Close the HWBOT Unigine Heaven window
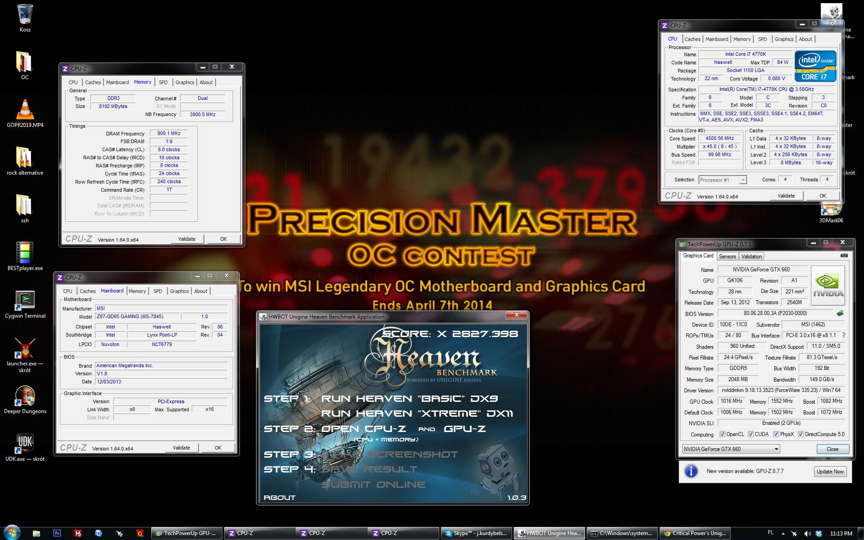This screenshot has height=540, width=864. pos(517,315)
